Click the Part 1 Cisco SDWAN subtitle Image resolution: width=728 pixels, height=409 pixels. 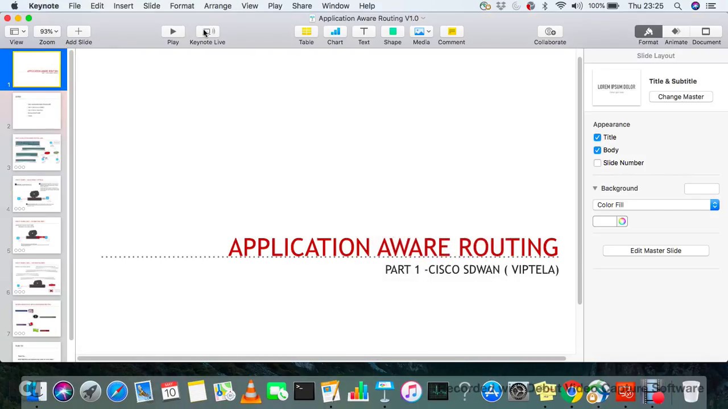click(472, 270)
